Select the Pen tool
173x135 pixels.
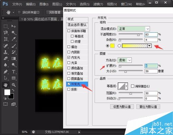coord(6,72)
